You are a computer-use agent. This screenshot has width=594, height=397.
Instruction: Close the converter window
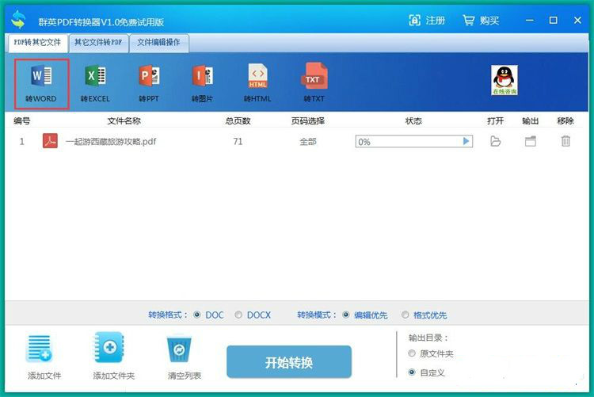point(577,20)
